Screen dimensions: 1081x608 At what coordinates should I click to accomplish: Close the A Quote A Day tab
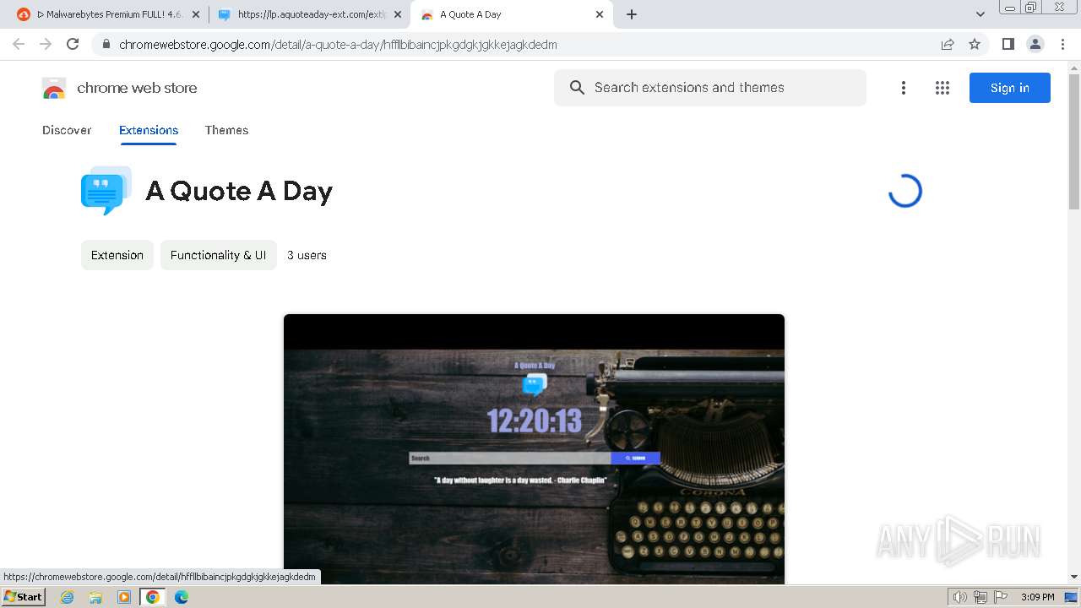[x=600, y=14]
